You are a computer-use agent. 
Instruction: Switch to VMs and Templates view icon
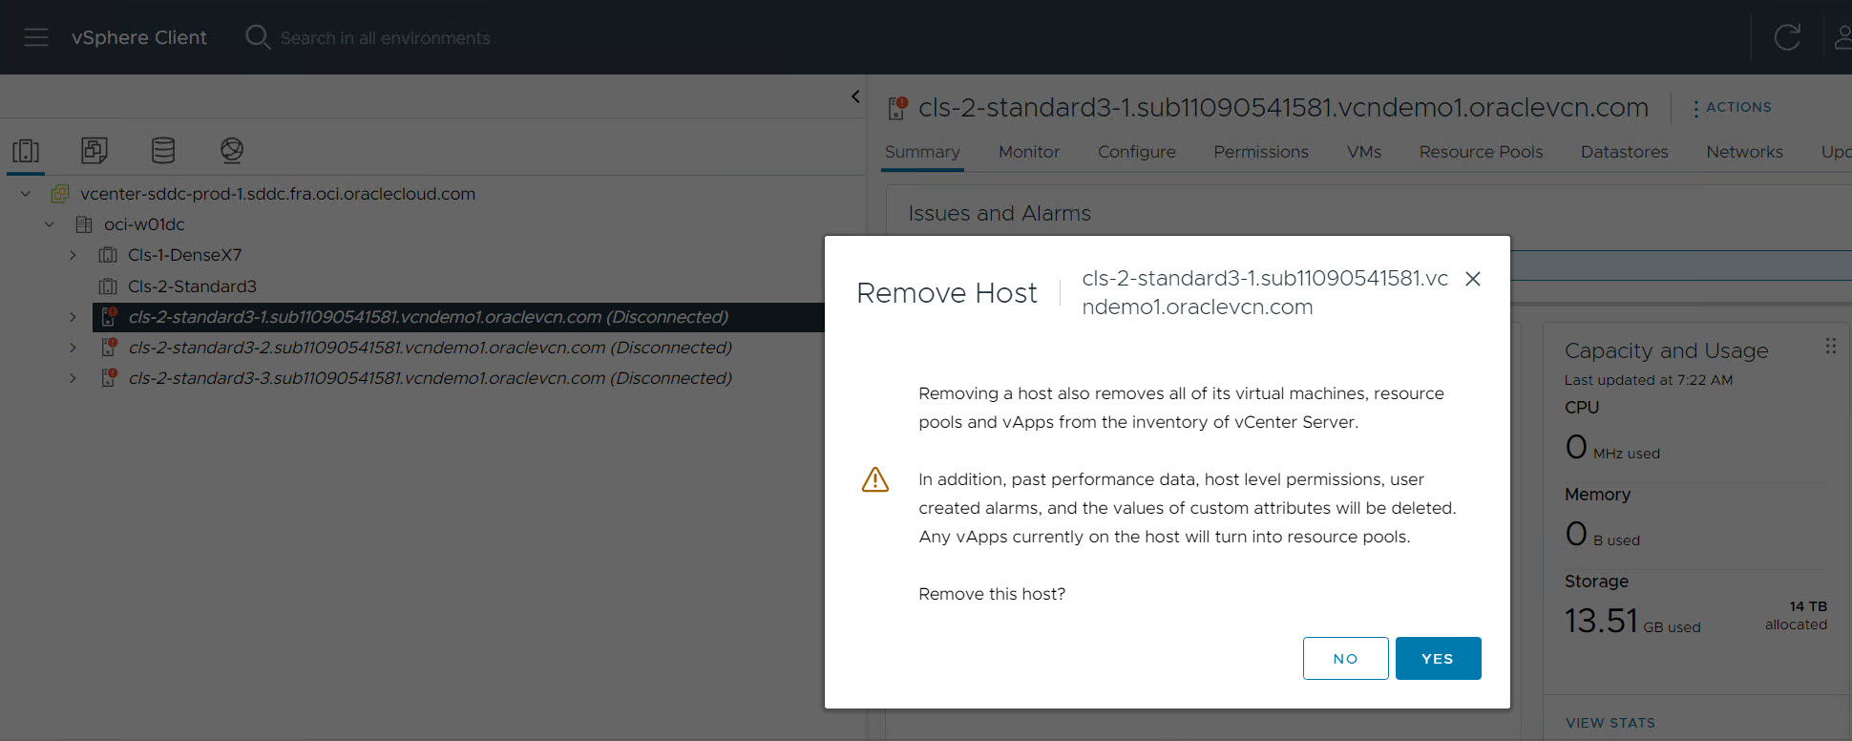(x=95, y=150)
